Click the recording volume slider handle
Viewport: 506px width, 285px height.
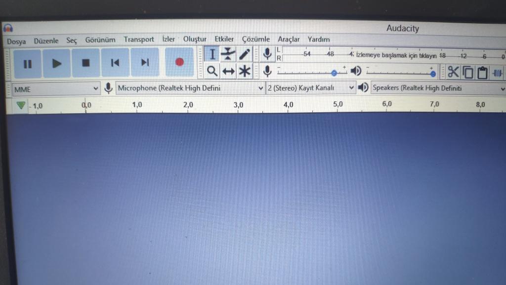[x=334, y=73]
